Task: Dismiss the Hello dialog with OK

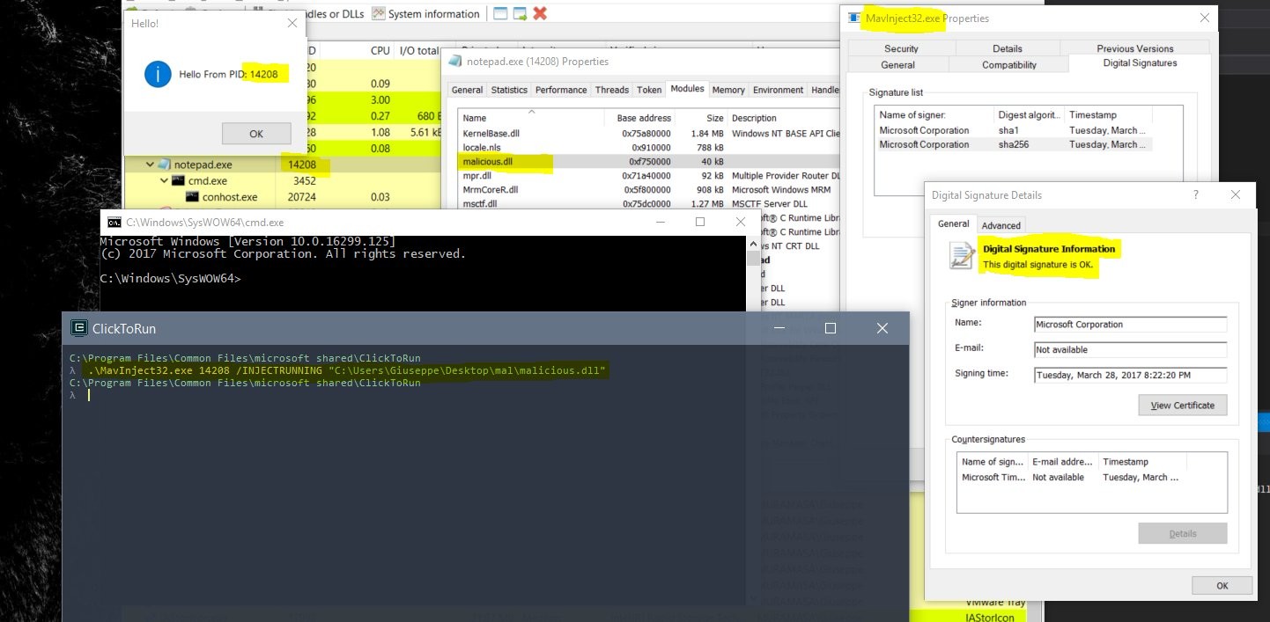Action: click(256, 134)
